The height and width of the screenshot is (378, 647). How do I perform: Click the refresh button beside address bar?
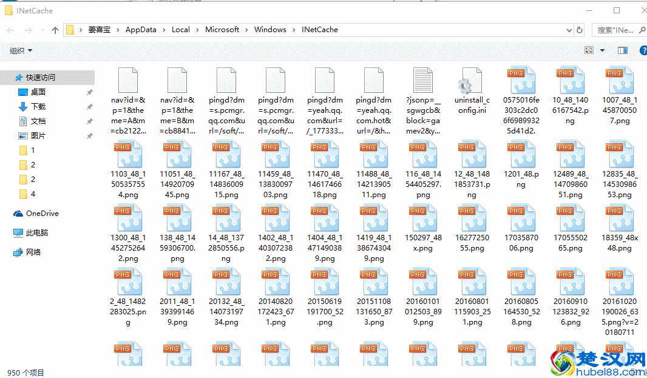580,30
